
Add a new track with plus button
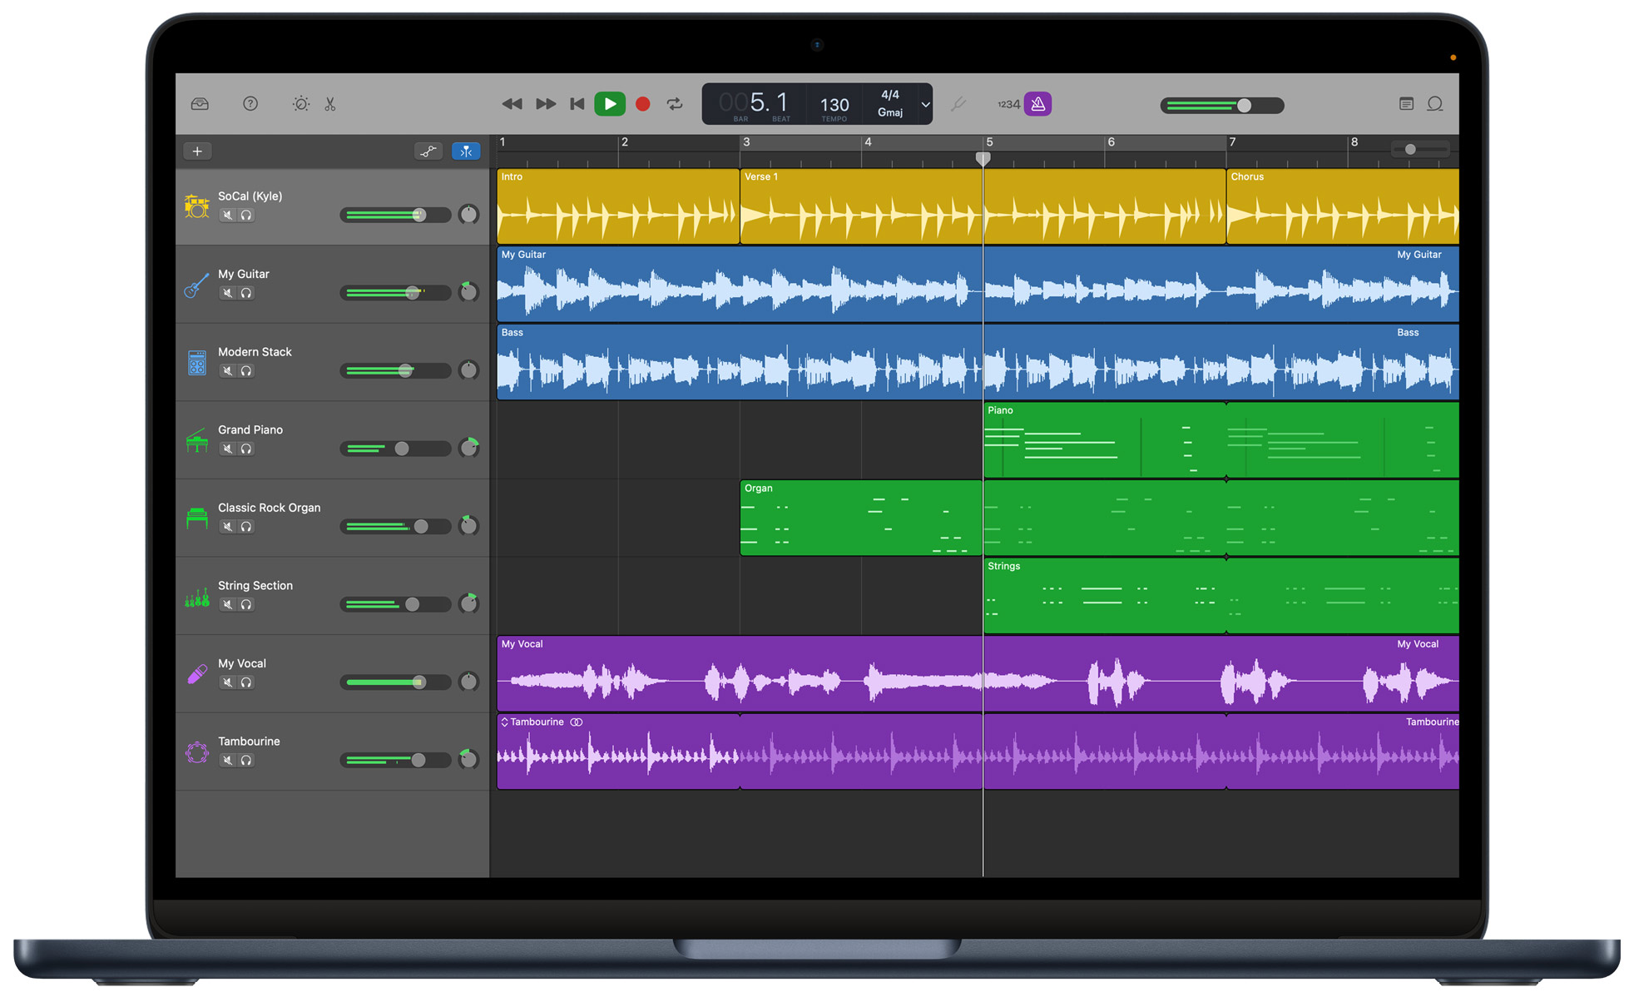[197, 151]
